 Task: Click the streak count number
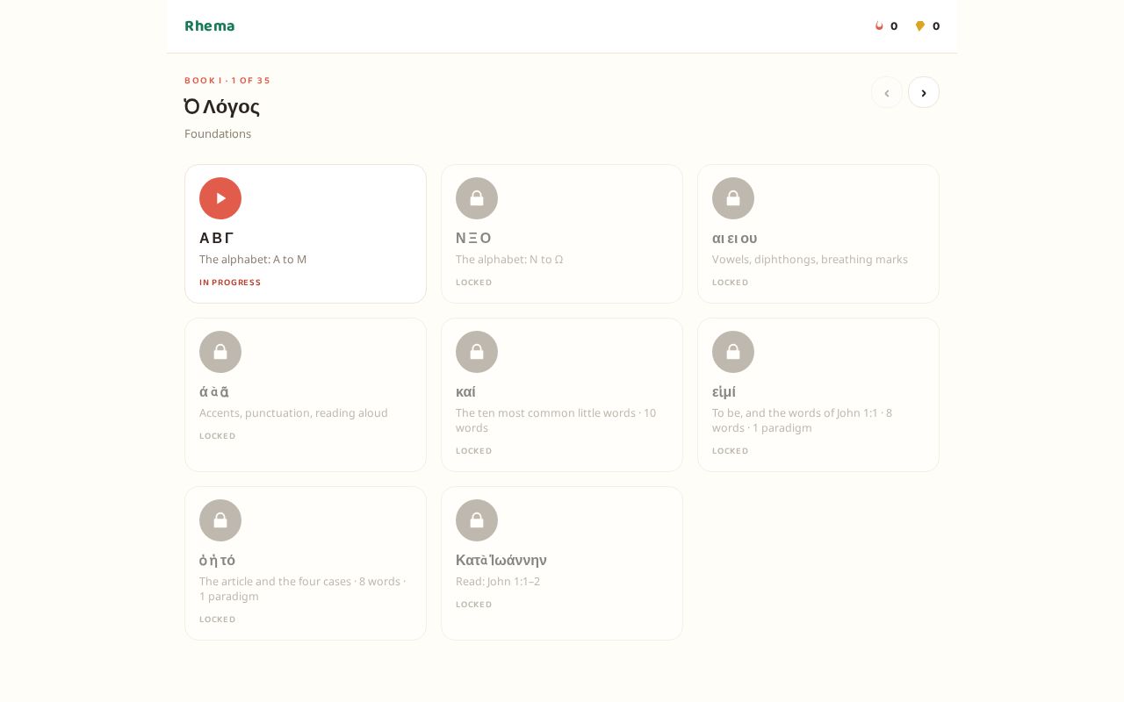point(894,26)
